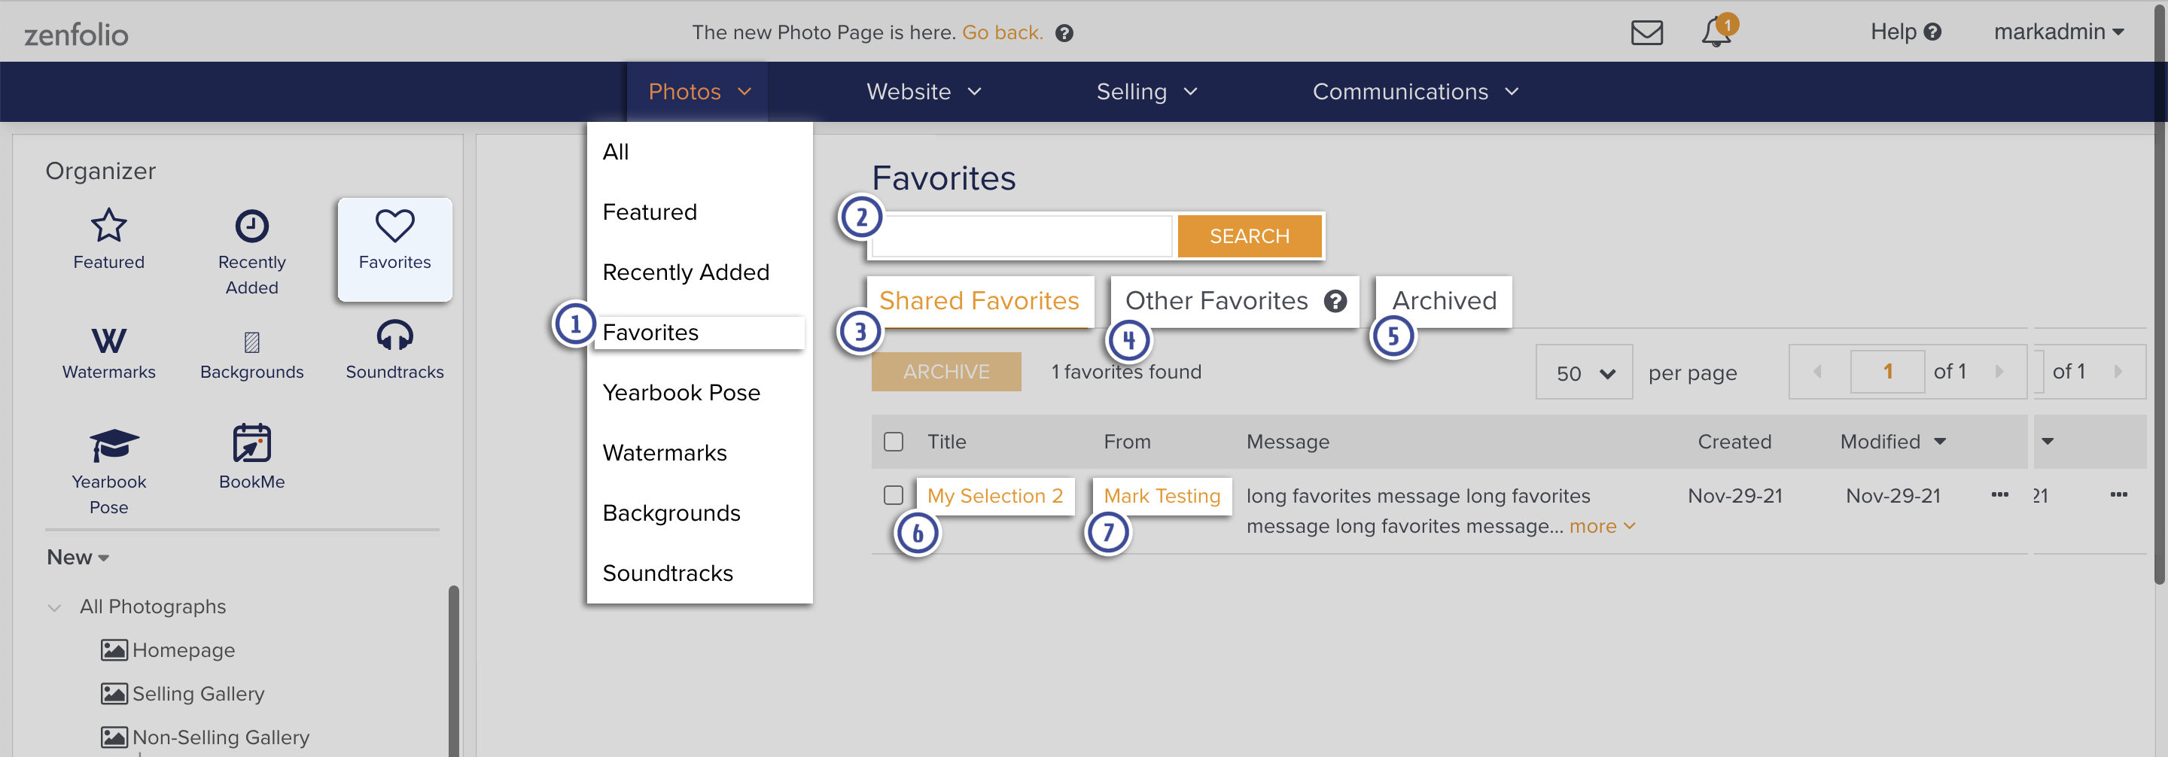Screen dimensions: 2168x757
Task: Open the Featured star icon in Organizer
Action: click(108, 226)
